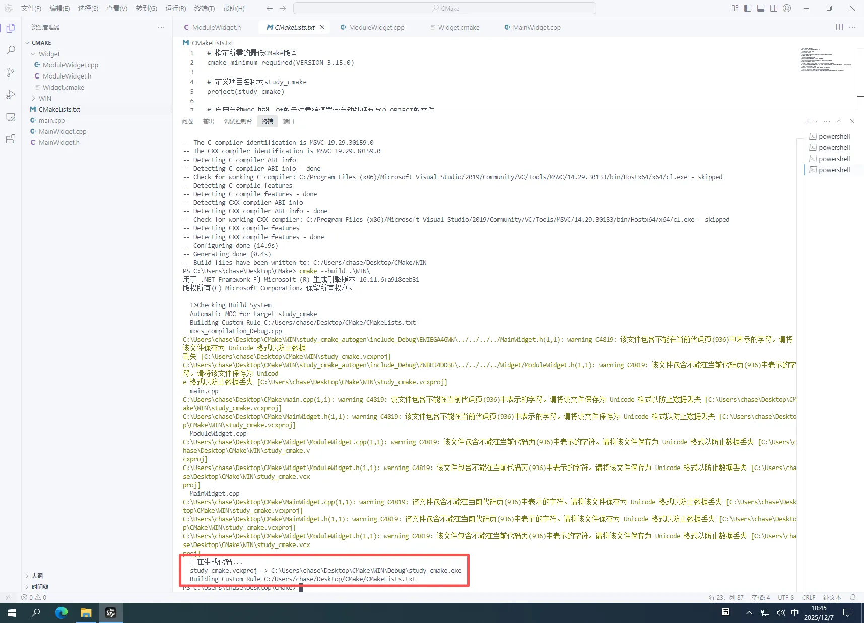This screenshot has width=864, height=623.
Task: Switch to the 输出 output panel tab
Action: pos(209,121)
